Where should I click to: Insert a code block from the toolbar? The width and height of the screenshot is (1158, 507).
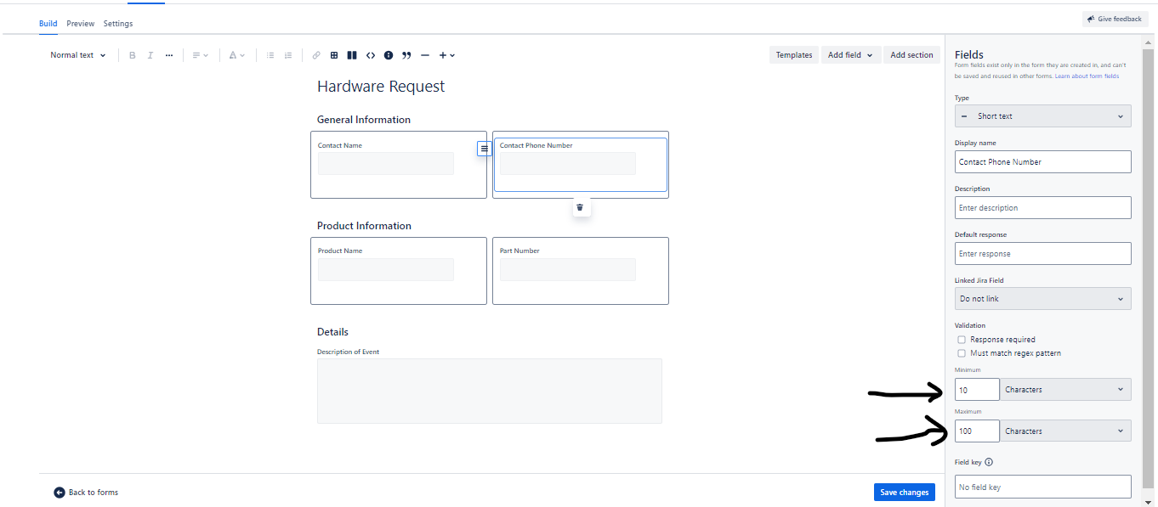(x=370, y=54)
